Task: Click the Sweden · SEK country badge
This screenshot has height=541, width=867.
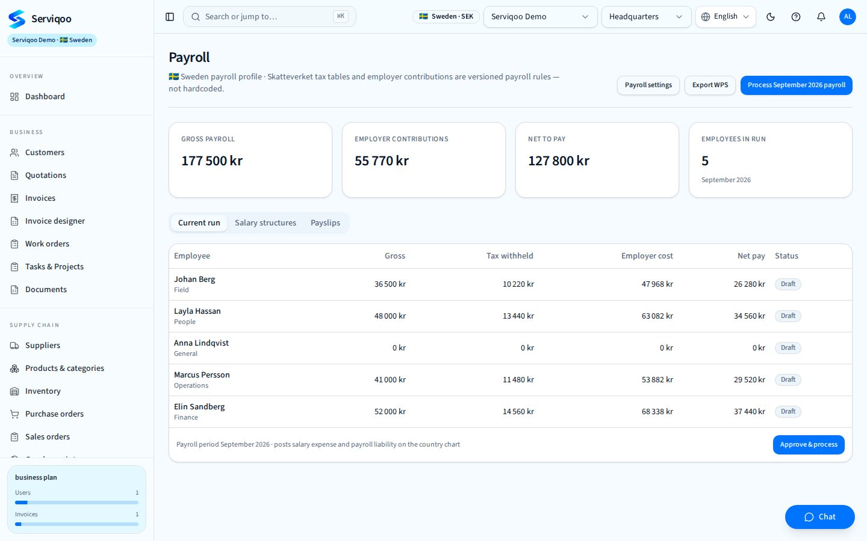Action: pyautogui.click(x=446, y=17)
